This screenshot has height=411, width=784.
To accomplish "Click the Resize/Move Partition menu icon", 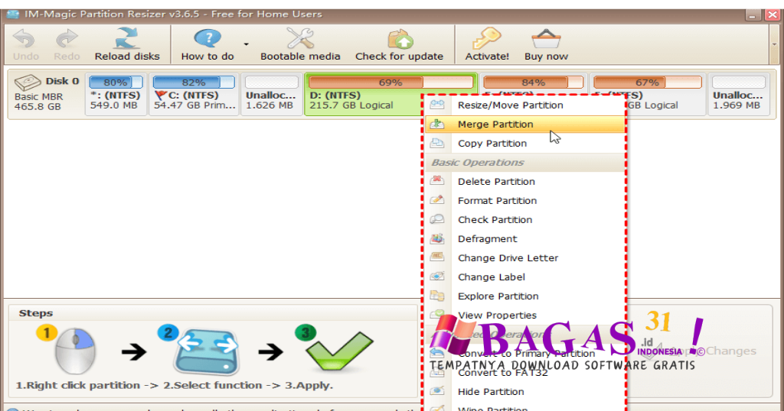I will [437, 105].
